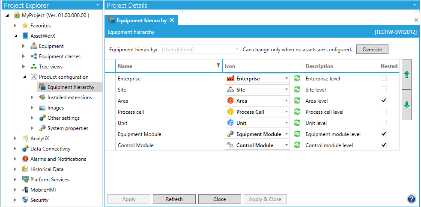The height and width of the screenshot is (207, 421).
Task: Click the Security shield icon in tree
Action: click(25, 200)
